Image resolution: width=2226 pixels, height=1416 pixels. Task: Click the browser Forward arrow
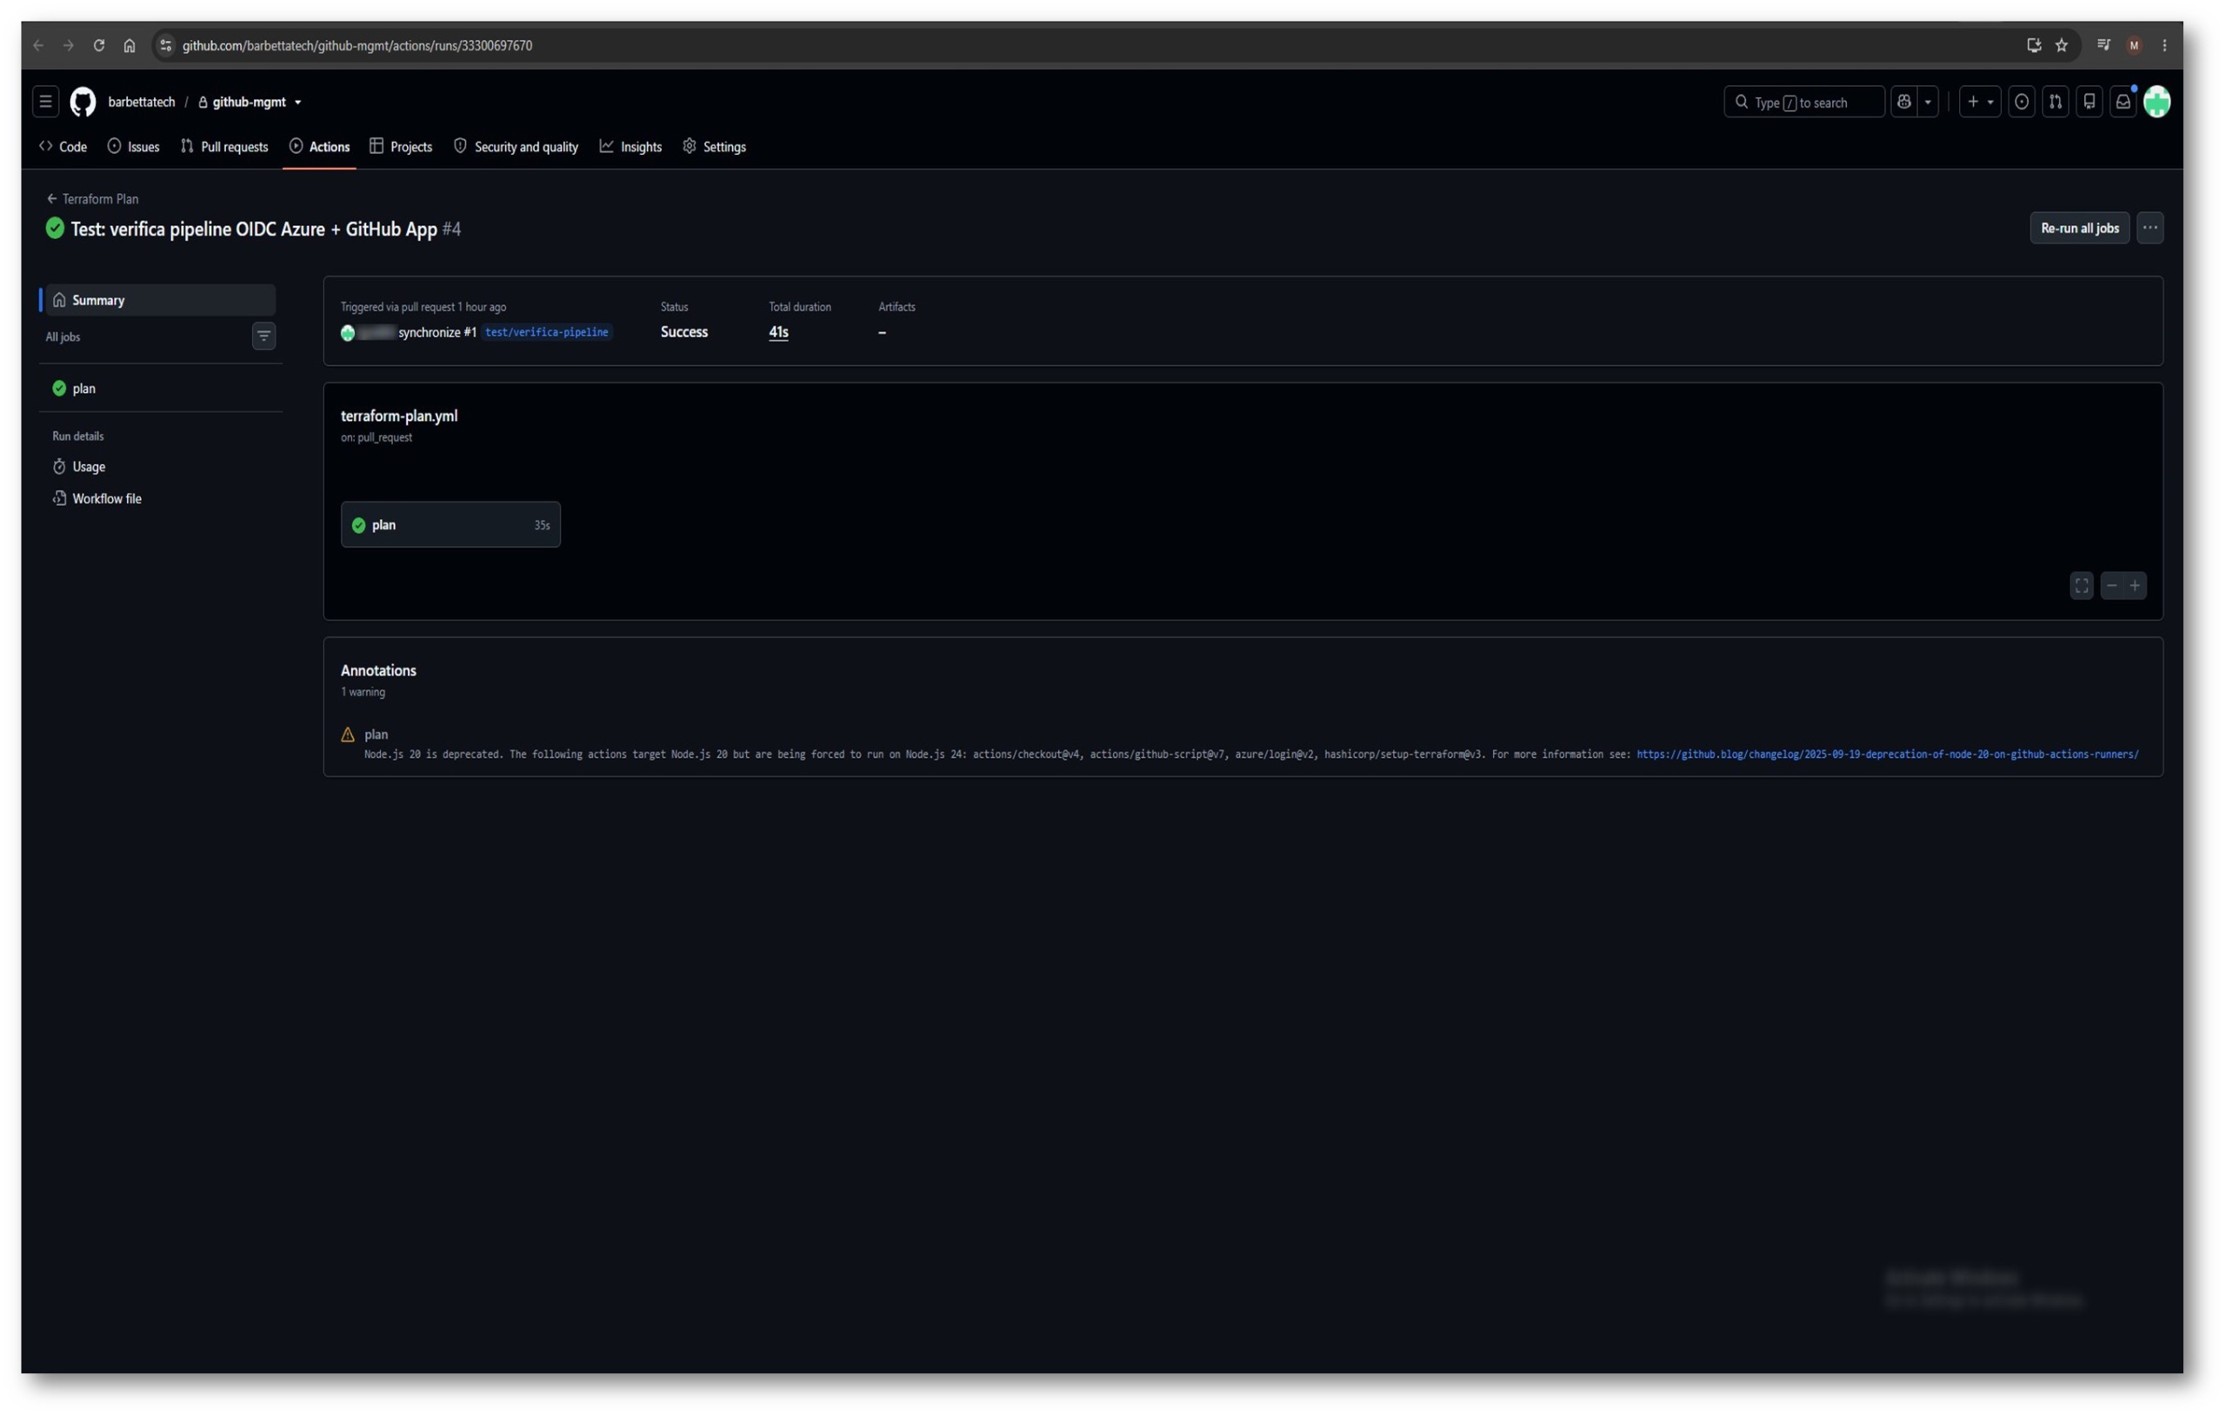(x=69, y=45)
